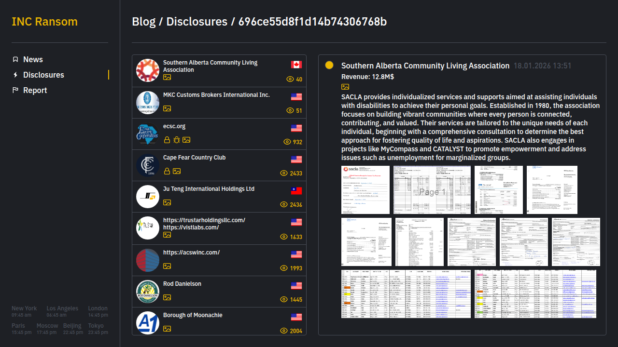Click the image icon under MKC Customs Brokers
Screen dimensions: 618x347
tap(167, 108)
